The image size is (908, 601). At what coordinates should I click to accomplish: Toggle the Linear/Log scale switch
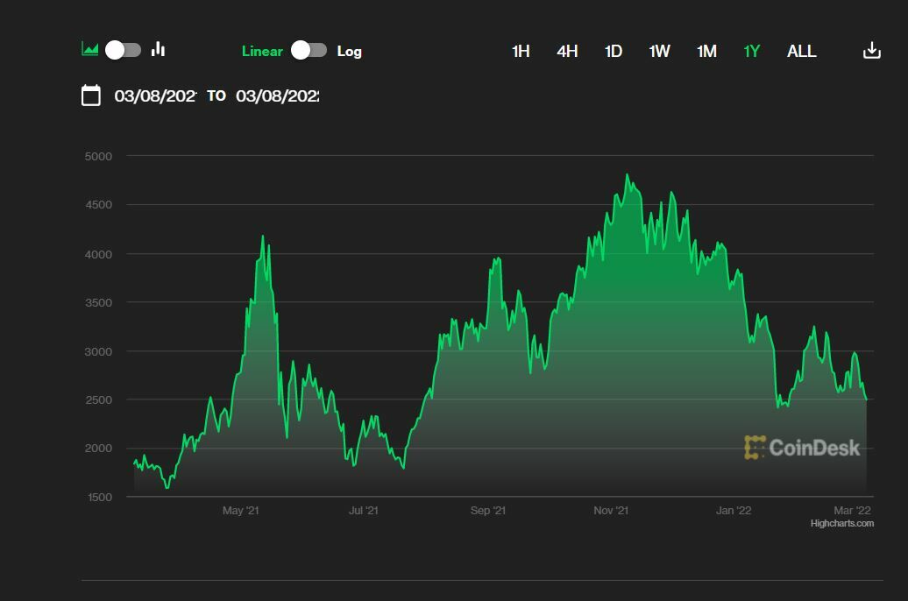pyautogui.click(x=309, y=50)
